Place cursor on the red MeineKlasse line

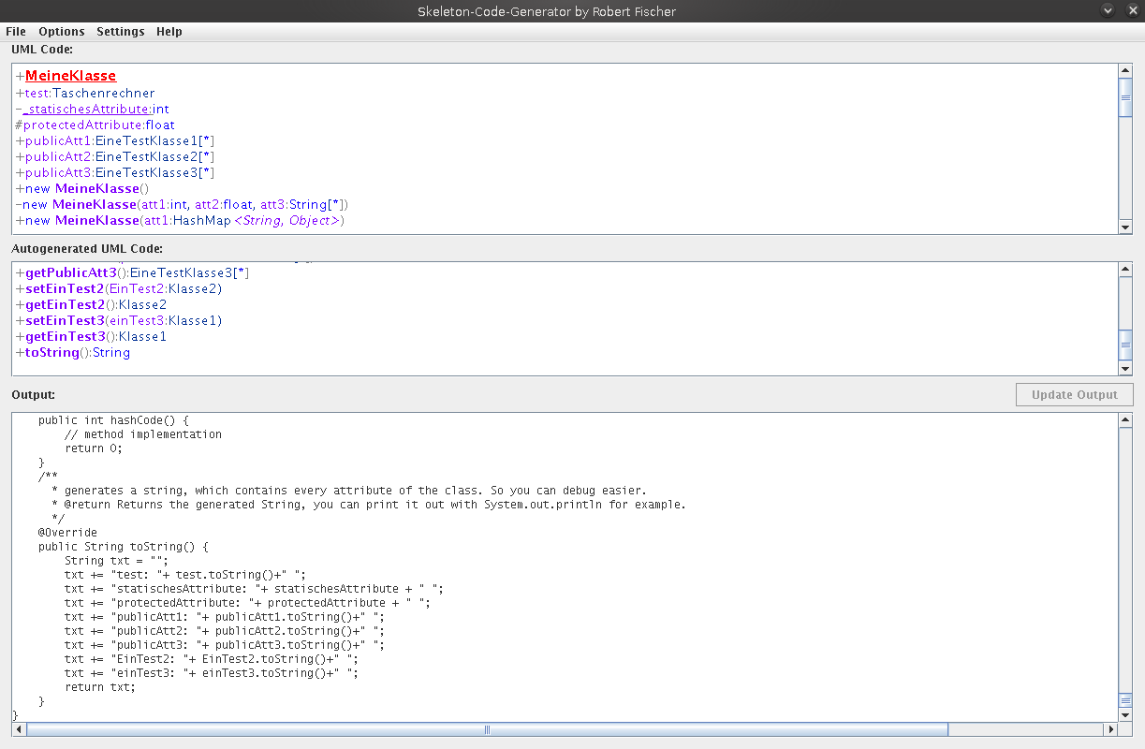click(x=71, y=76)
